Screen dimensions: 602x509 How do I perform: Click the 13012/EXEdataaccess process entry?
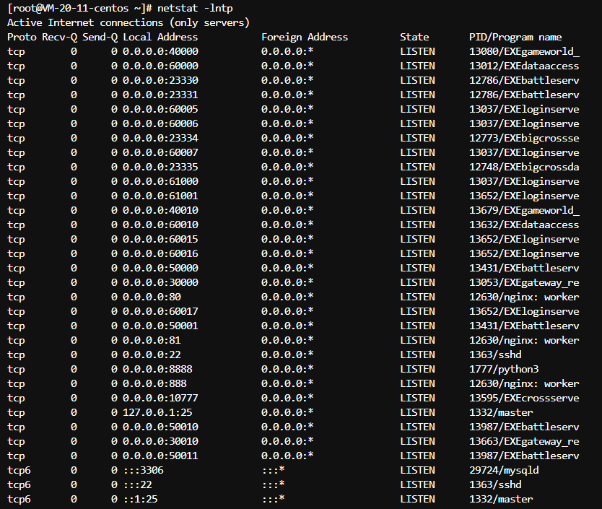click(x=524, y=66)
